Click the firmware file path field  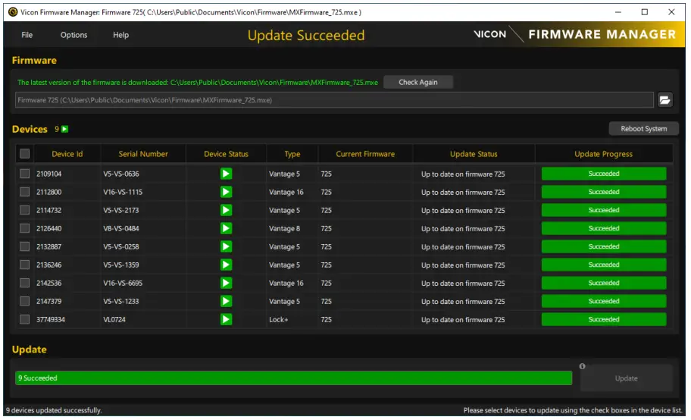(x=334, y=100)
